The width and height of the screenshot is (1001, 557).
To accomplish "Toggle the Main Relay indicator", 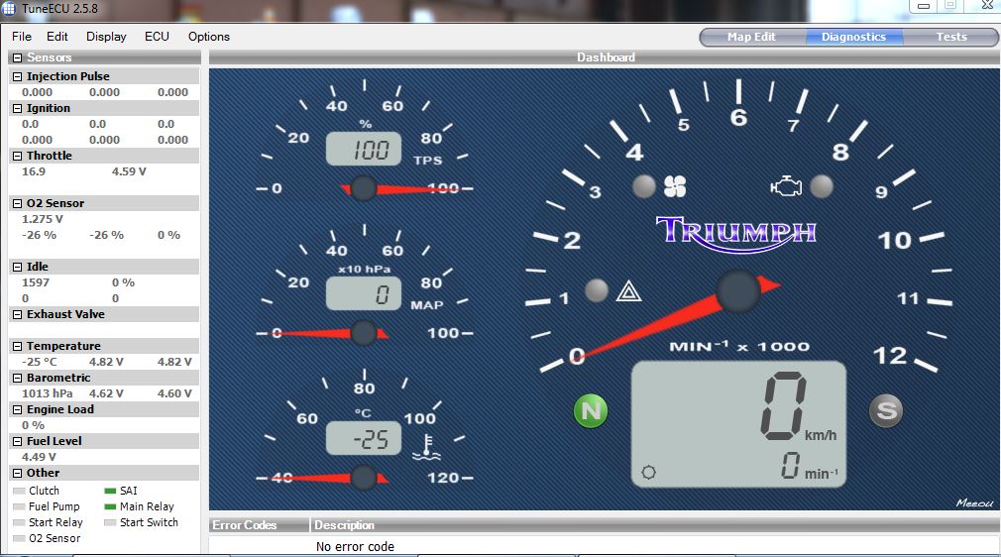I will click(110, 506).
